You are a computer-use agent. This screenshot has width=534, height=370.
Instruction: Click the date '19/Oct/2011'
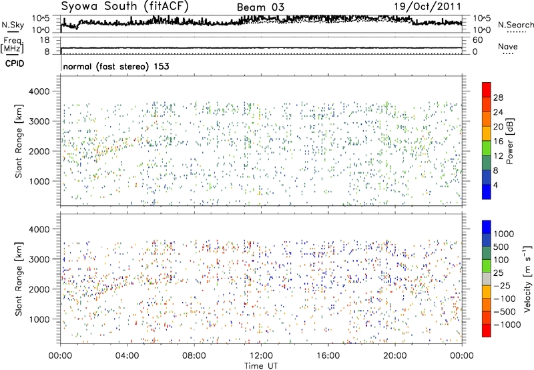[427, 7]
